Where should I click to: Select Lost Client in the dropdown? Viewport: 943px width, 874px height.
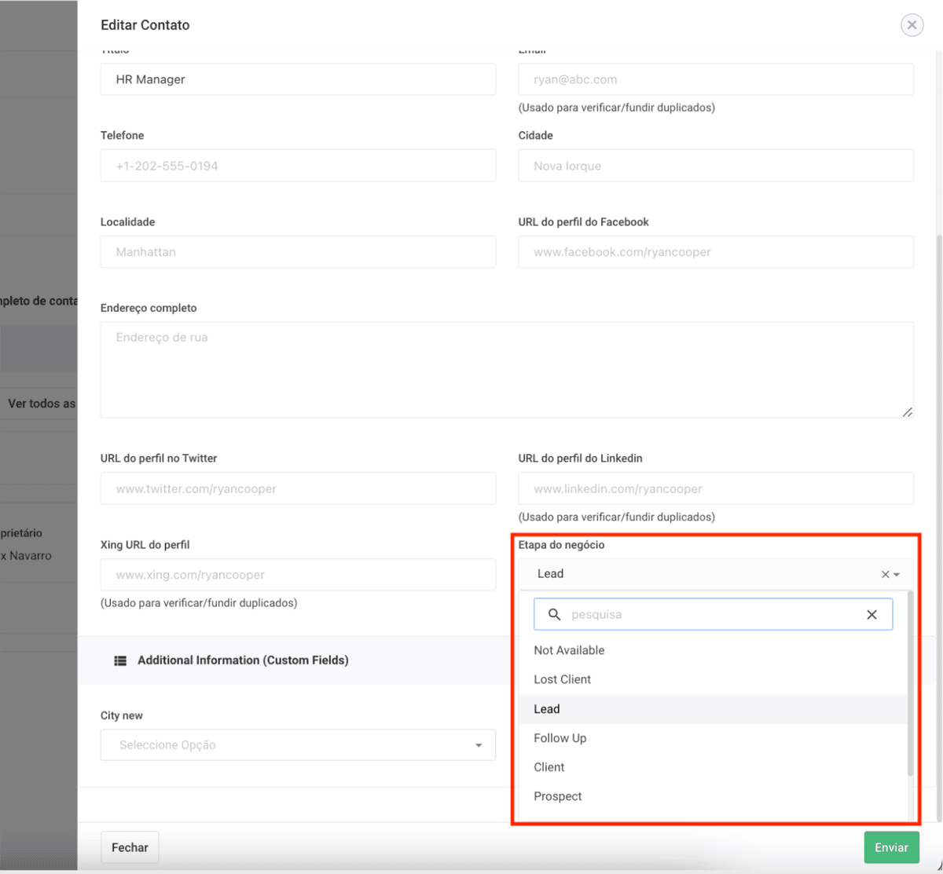pos(562,679)
